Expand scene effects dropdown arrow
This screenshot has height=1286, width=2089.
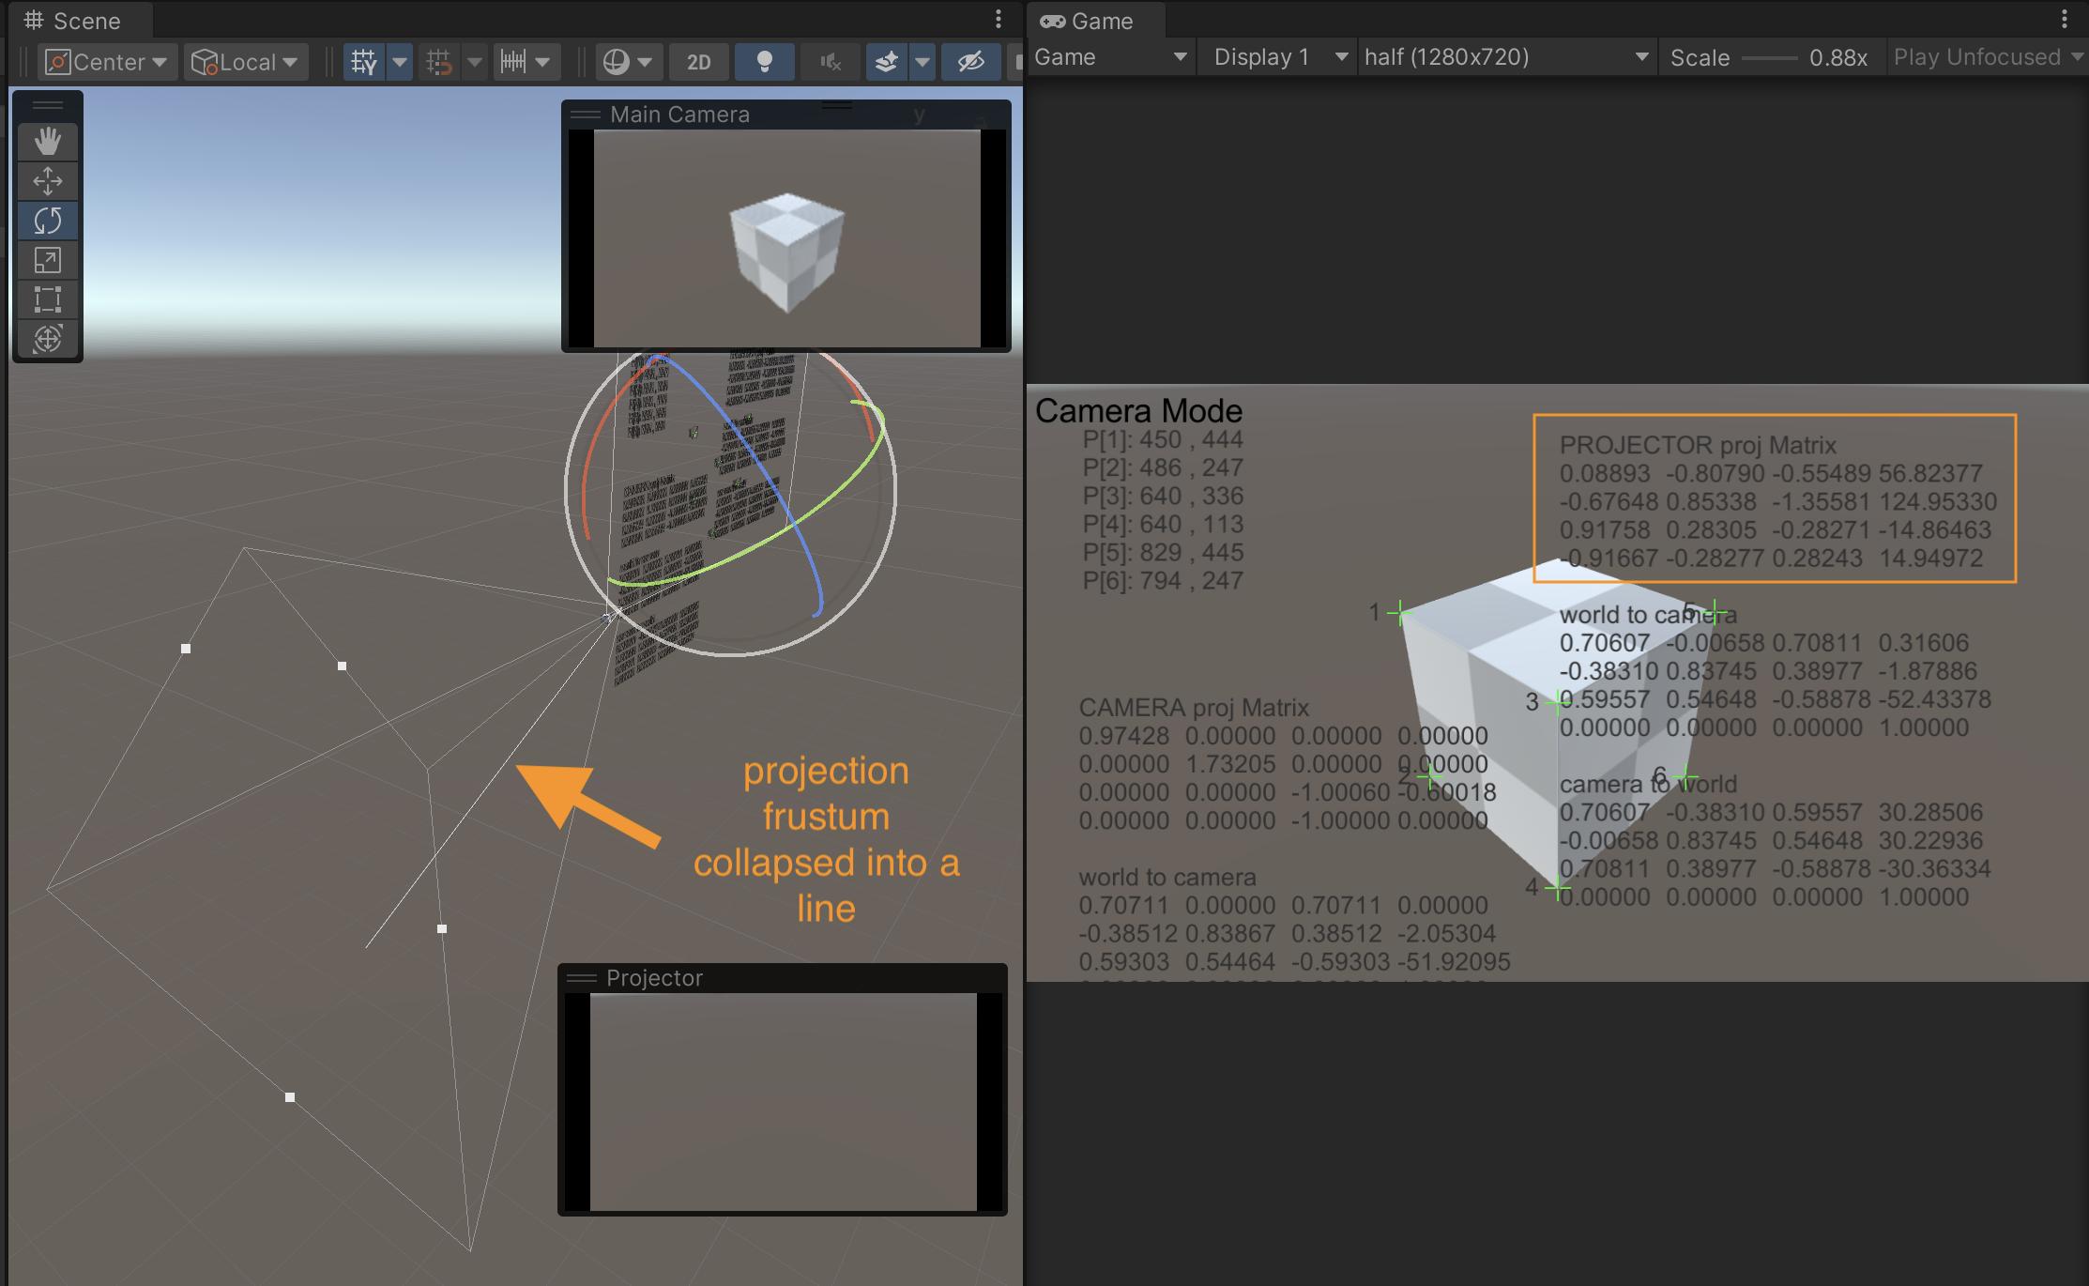pyautogui.click(x=923, y=62)
